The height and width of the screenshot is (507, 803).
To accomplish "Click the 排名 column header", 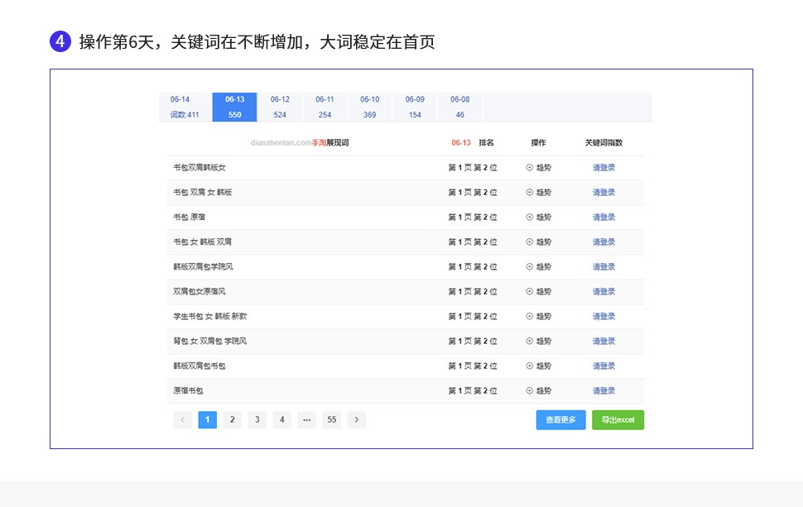I will click(487, 143).
